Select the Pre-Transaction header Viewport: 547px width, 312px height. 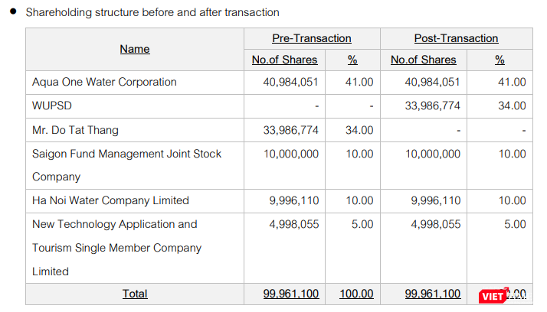312,38
